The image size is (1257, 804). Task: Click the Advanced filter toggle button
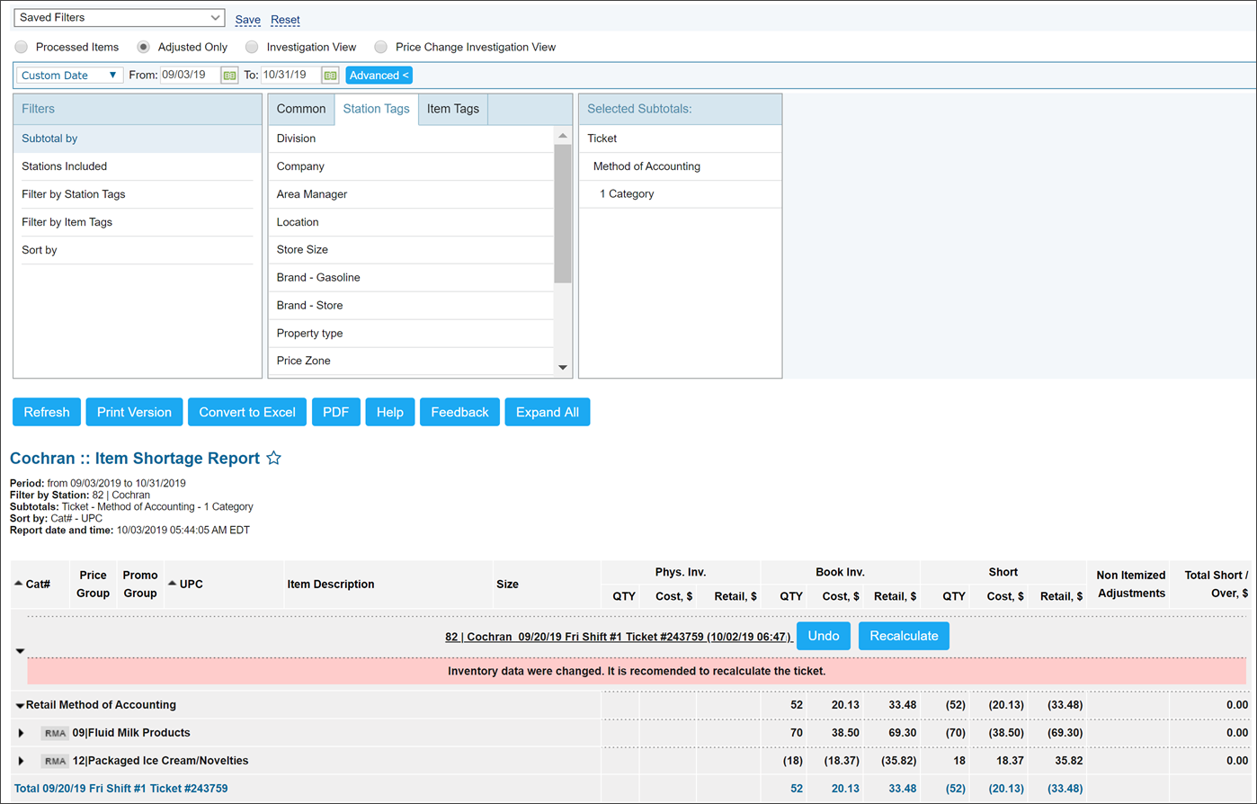[379, 76]
